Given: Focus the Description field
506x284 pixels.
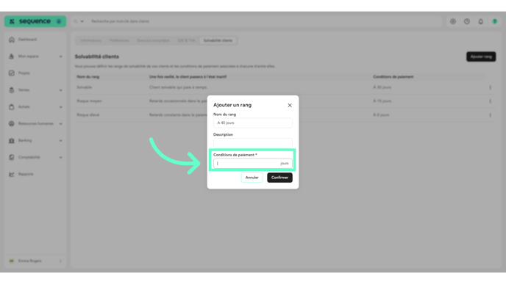Looking at the screenshot, I should [x=253, y=143].
